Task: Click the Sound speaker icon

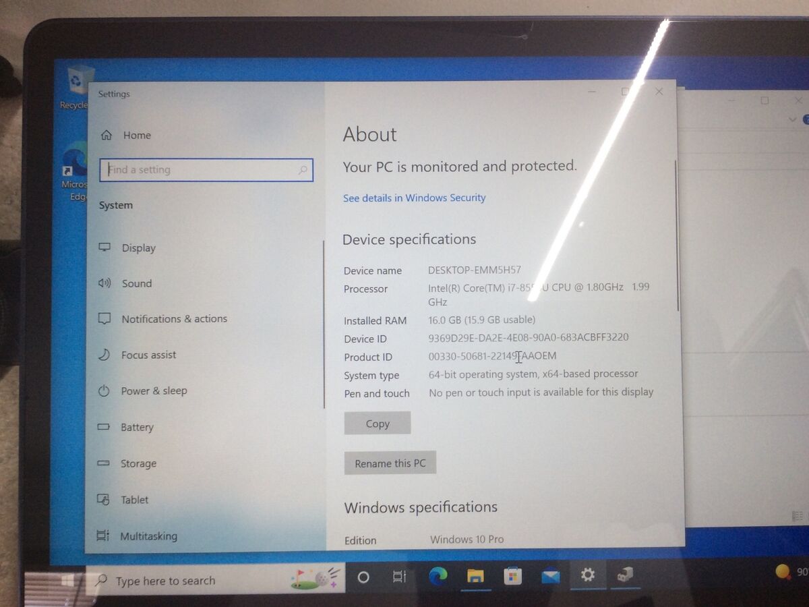Action: click(x=104, y=283)
